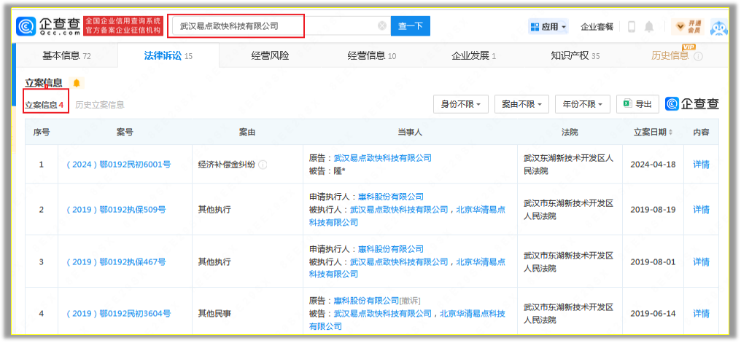Click 惠科股份有限公司 in row 3

pos(391,249)
